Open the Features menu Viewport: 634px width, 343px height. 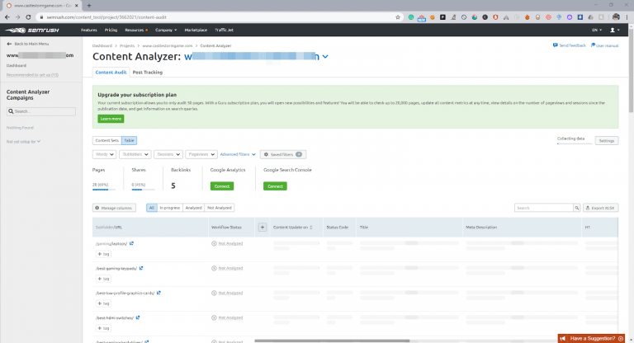(89, 30)
